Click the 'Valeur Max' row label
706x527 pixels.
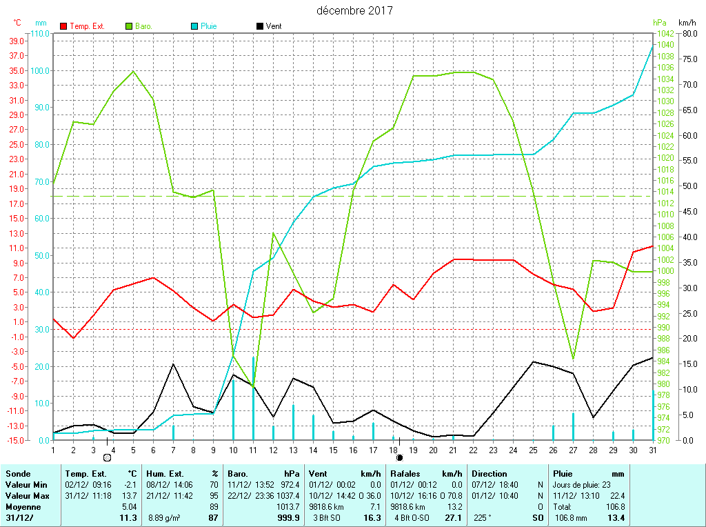(x=26, y=496)
